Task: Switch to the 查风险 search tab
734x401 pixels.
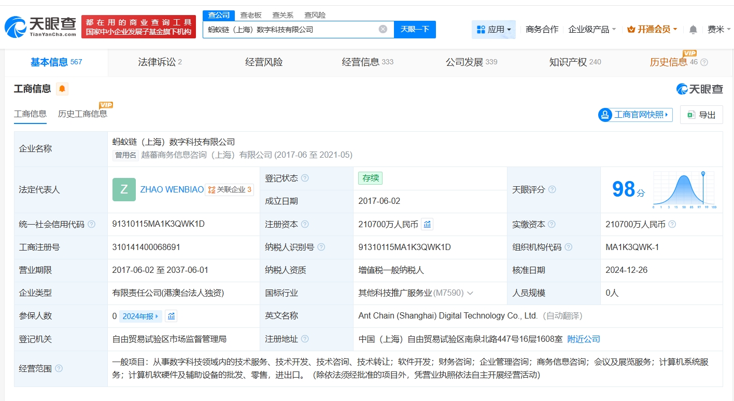Action: click(315, 15)
